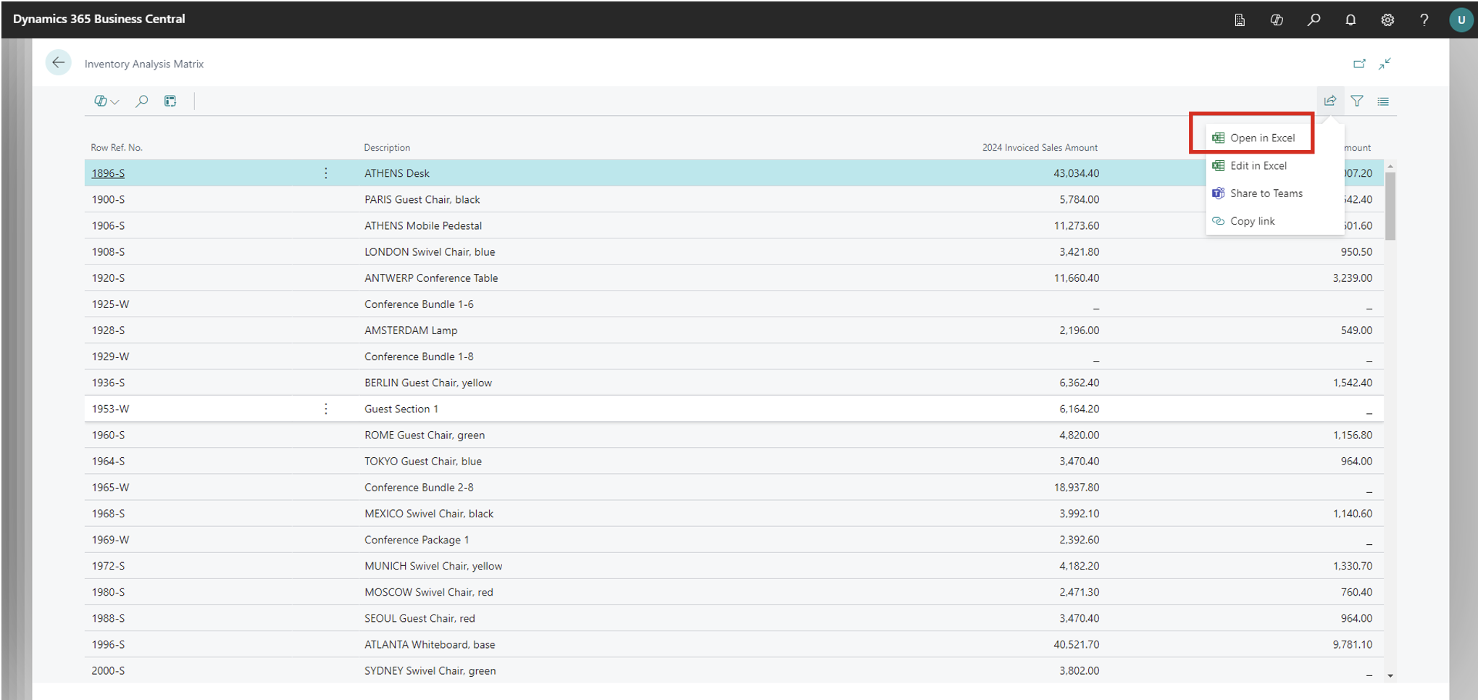
Task: Click the 3,239.00 amount cell
Action: click(x=1352, y=278)
